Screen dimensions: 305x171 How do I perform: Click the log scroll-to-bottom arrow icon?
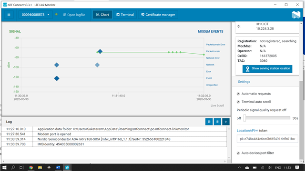[x=226, y=122]
